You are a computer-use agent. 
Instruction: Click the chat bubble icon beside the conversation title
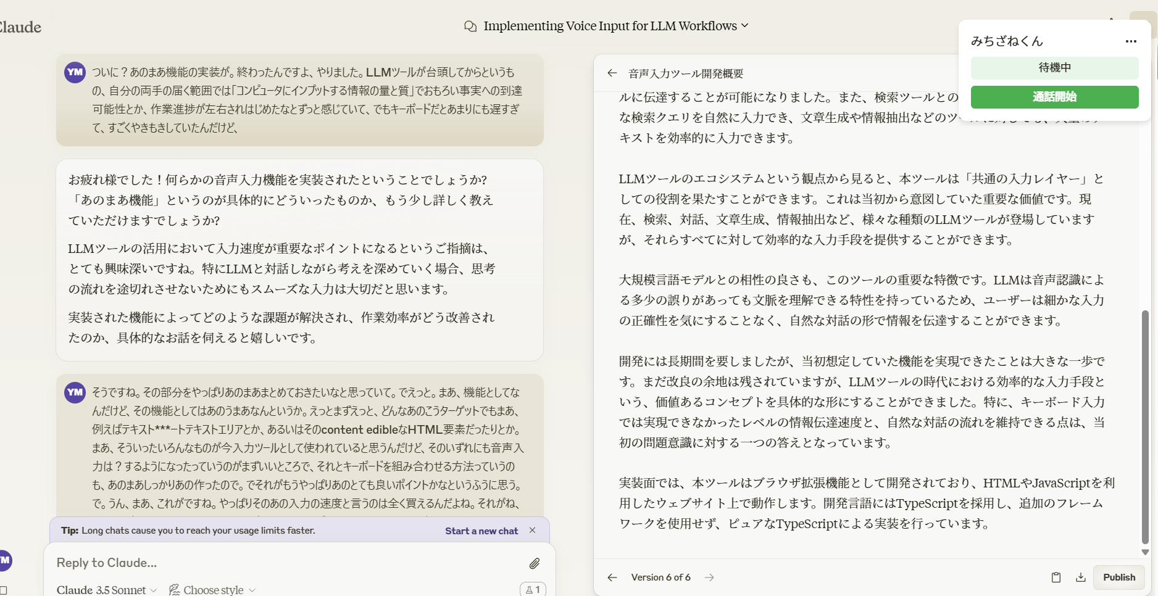click(470, 27)
